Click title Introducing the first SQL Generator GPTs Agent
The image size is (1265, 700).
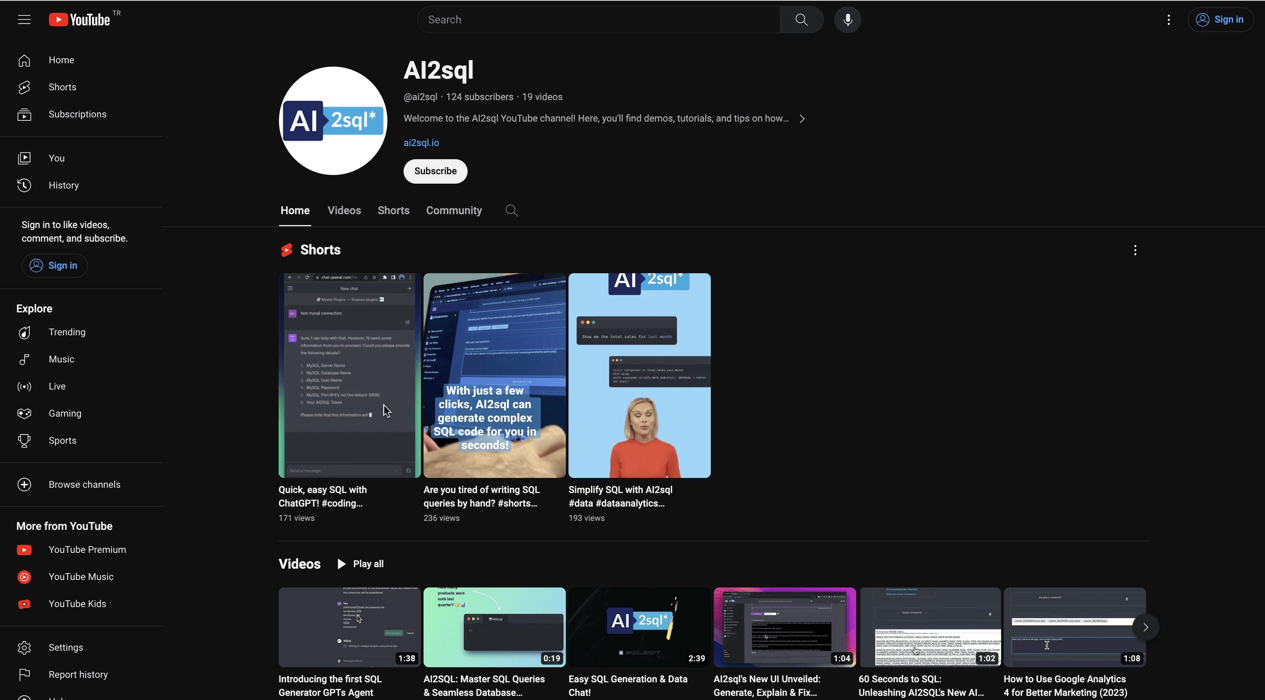pyautogui.click(x=330, y=685)
